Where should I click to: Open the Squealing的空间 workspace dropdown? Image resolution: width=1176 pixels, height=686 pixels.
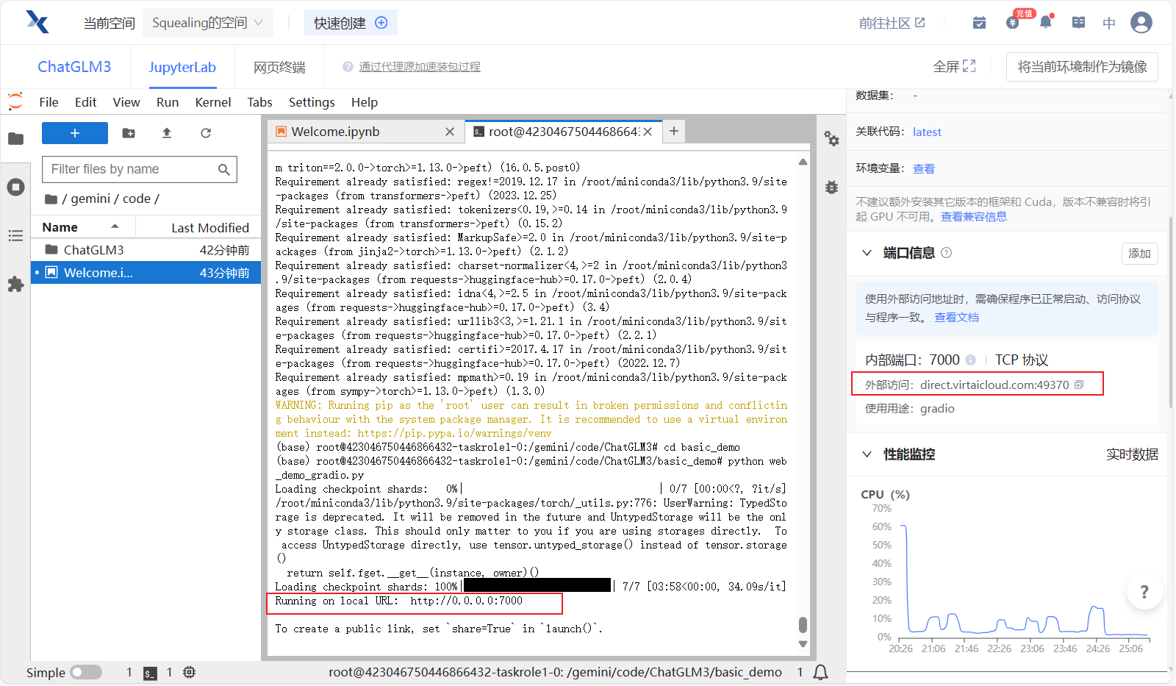point(207,23)
